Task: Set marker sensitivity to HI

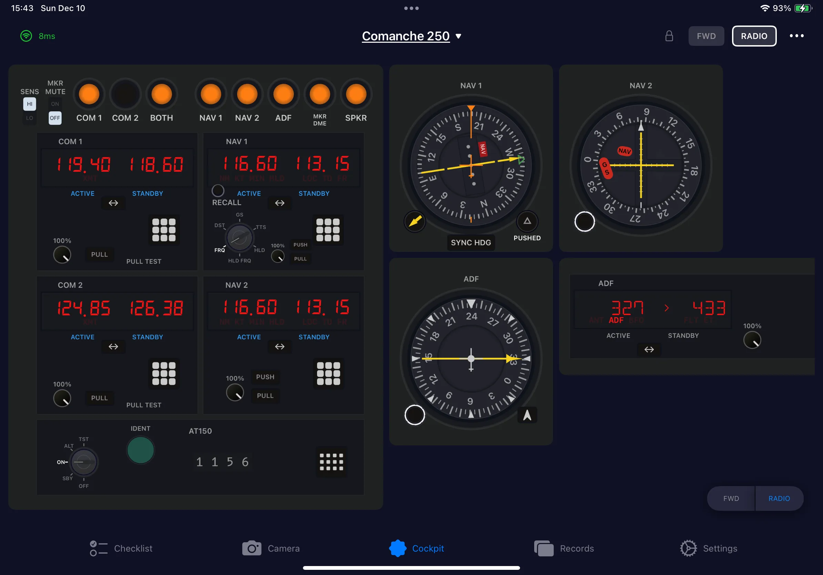Action: 29,104
